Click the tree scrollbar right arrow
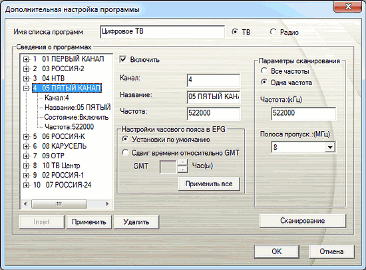The height and width of the screenshot is (270, 366). pyautogui.click(x=107, y=204)
